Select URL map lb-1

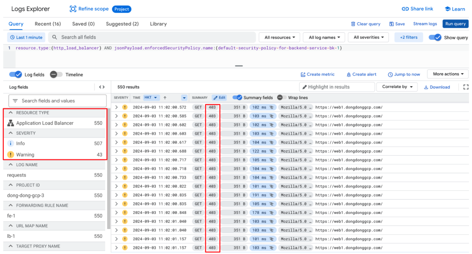tap(55, 236)
